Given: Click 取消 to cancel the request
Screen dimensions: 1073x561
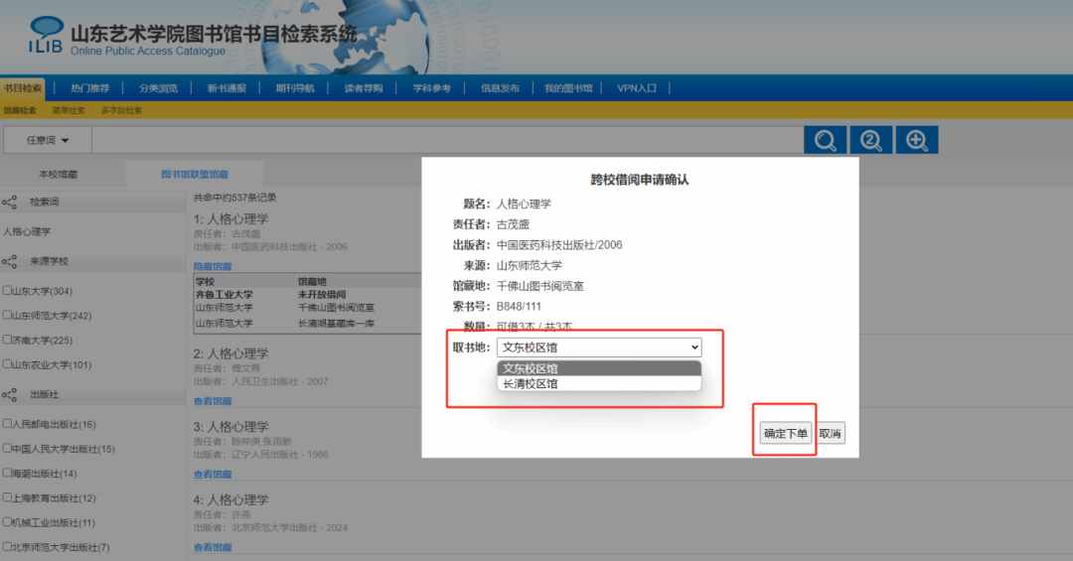Looking at the screenshot, I should [831, 434].
